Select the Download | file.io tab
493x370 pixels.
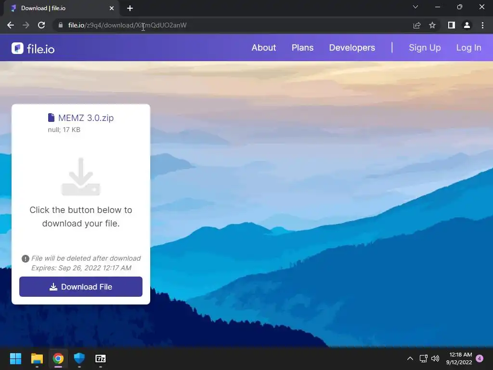pyautogui.click(x=61, y=8)
